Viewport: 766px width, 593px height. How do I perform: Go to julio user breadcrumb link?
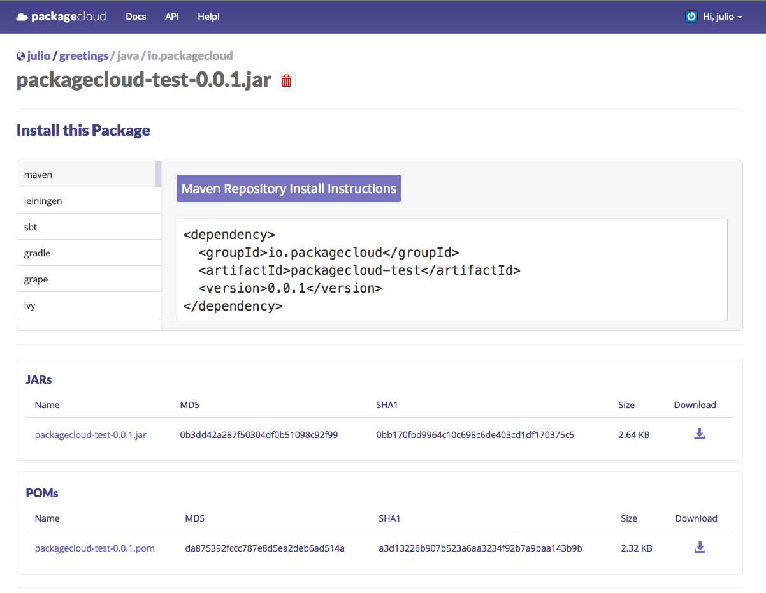[x=39, y=56]
